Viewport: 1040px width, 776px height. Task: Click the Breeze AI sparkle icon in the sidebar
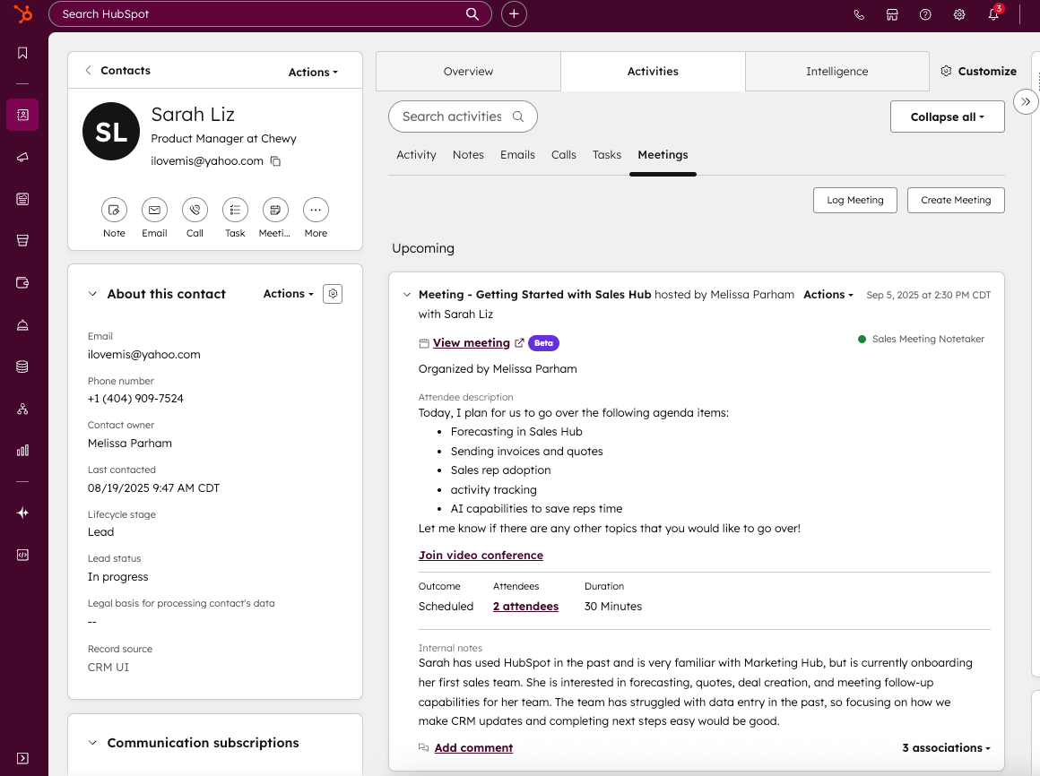click(22, 513)
